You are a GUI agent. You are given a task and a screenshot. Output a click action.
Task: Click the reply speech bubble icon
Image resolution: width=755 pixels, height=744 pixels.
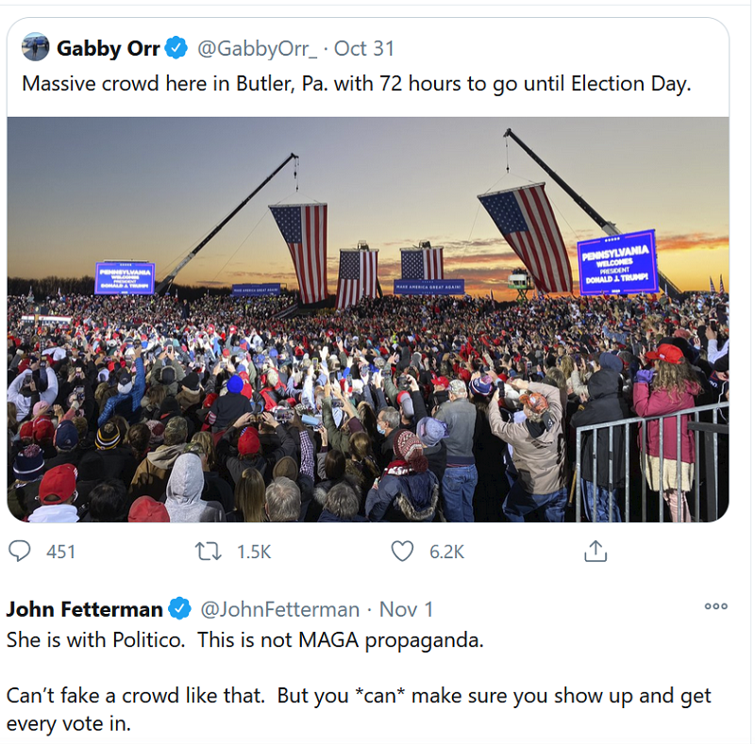click(x=24, y=551)
